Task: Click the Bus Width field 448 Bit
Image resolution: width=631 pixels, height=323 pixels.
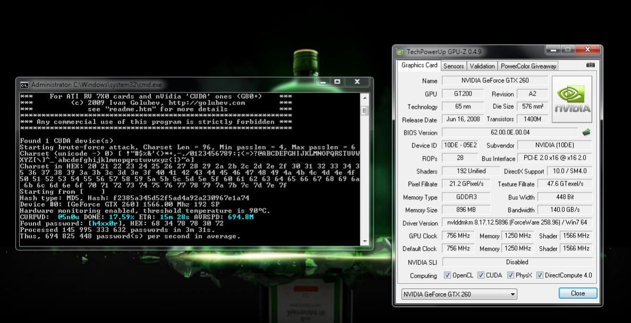Action: [x=565, y=197]
